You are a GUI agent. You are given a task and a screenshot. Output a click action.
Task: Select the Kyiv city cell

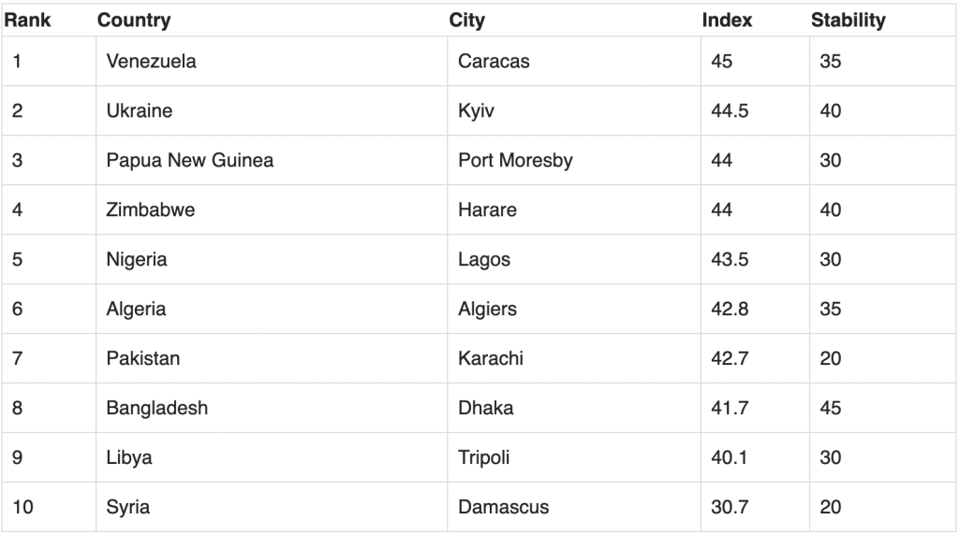point(574,110)
